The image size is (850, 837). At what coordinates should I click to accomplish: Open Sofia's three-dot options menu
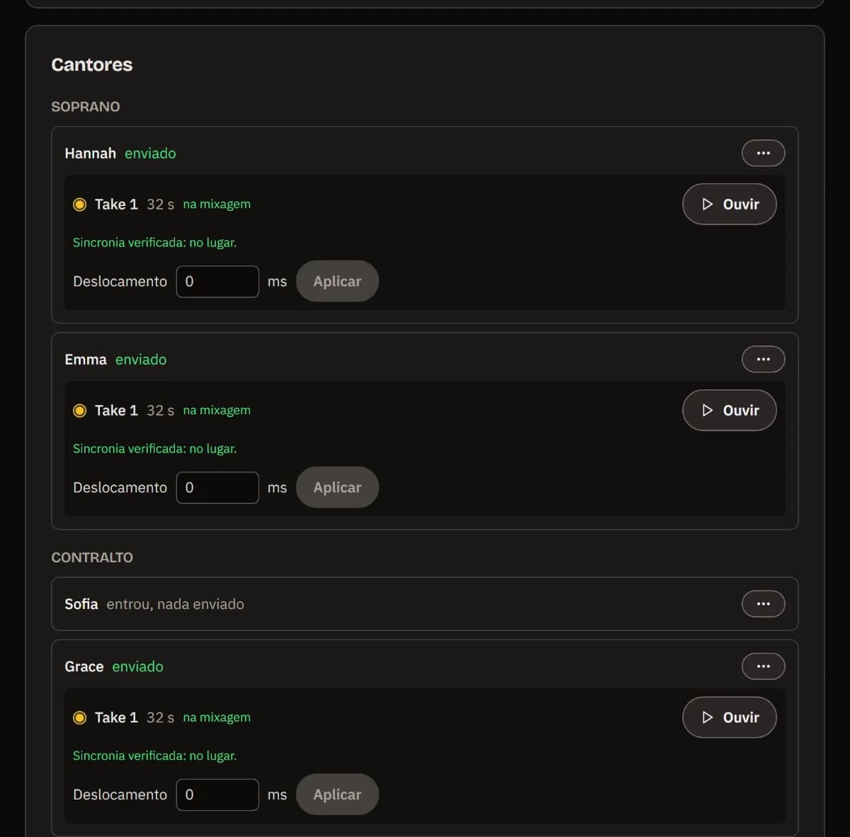coord(763,604)
